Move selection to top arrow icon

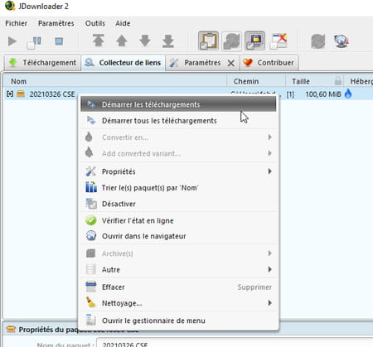coord(99,41)
